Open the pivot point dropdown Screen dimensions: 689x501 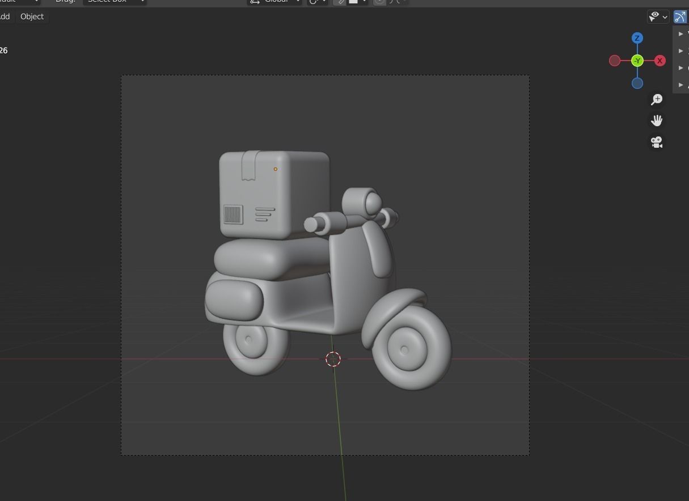(318, 2)
